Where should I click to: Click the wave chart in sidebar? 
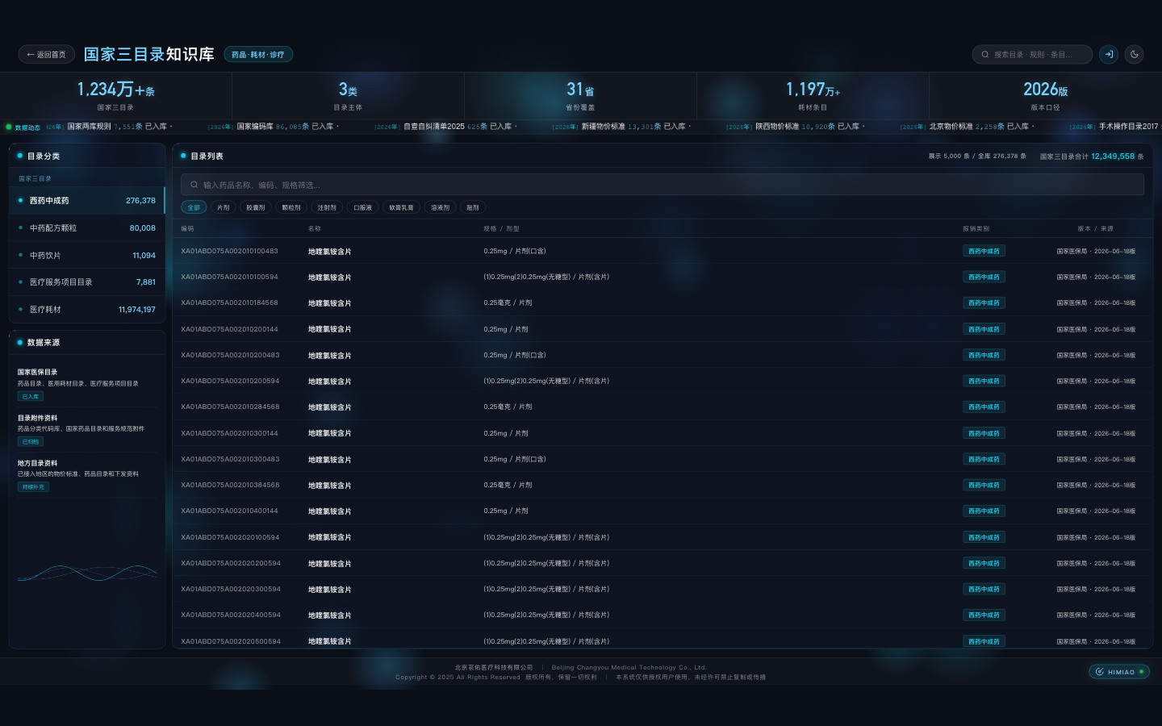pos(87,573)
